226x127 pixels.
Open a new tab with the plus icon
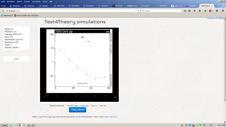tap(221, 6)
